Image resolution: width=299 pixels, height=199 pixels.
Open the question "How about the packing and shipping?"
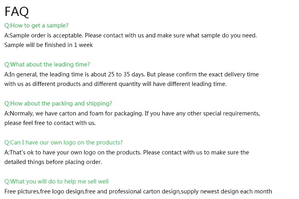tap(58, 103)
